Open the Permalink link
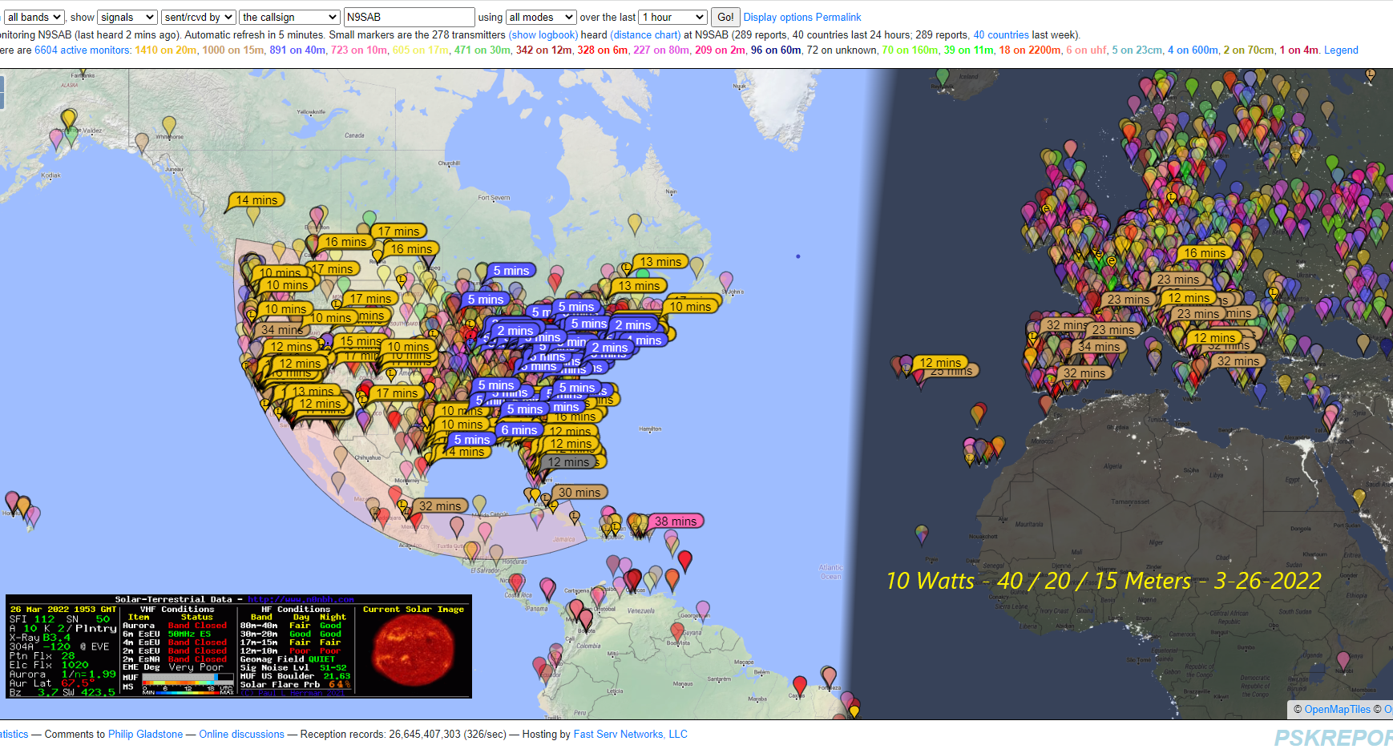The image size is (1393, 749). click(838, 17)
